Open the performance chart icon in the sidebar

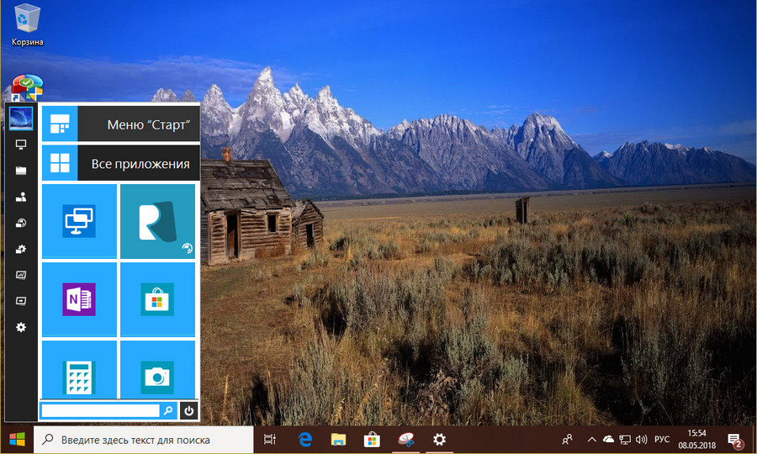point(21,275)
